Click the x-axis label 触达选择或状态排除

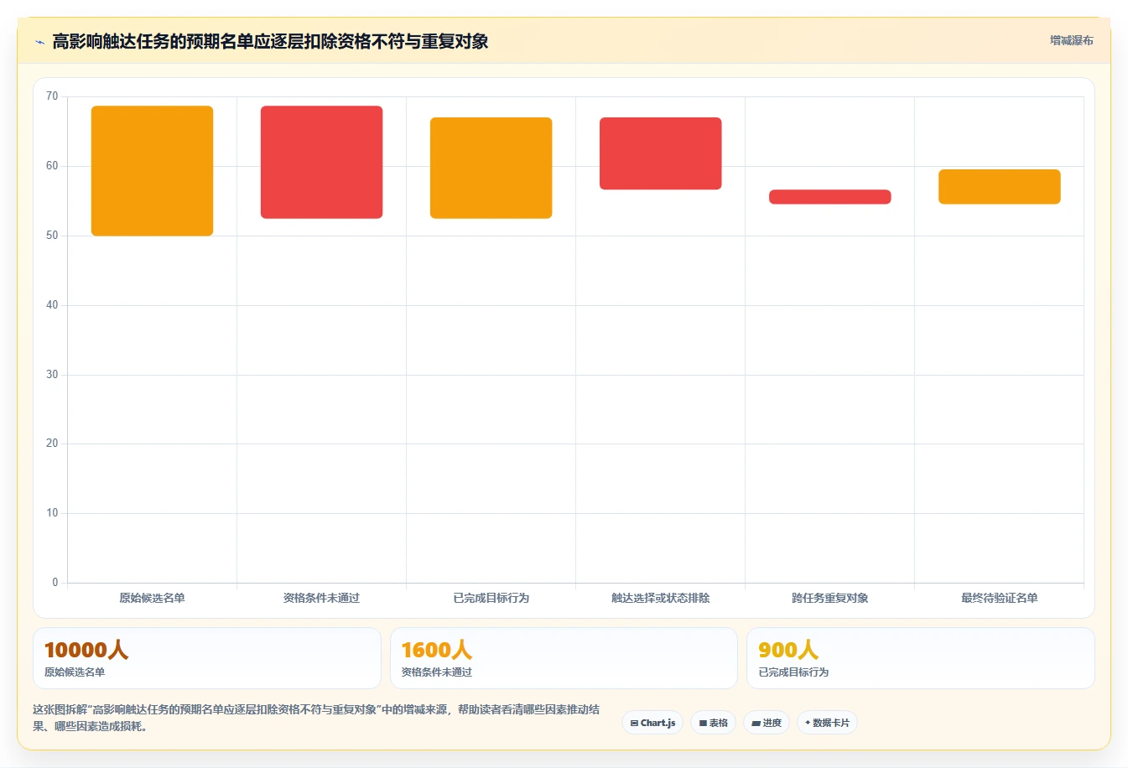point(660,598)
